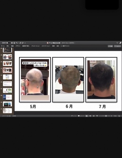
Task: Click the 操作アシスト lightbulb search field
Action: [x=65, y=46]
